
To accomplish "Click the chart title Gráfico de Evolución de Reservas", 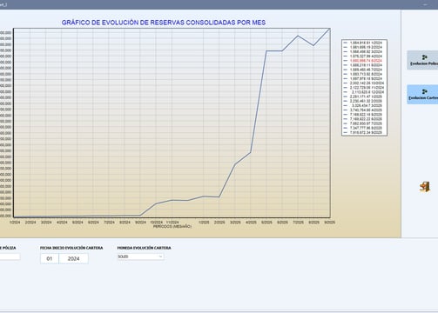I will (164, 23).
